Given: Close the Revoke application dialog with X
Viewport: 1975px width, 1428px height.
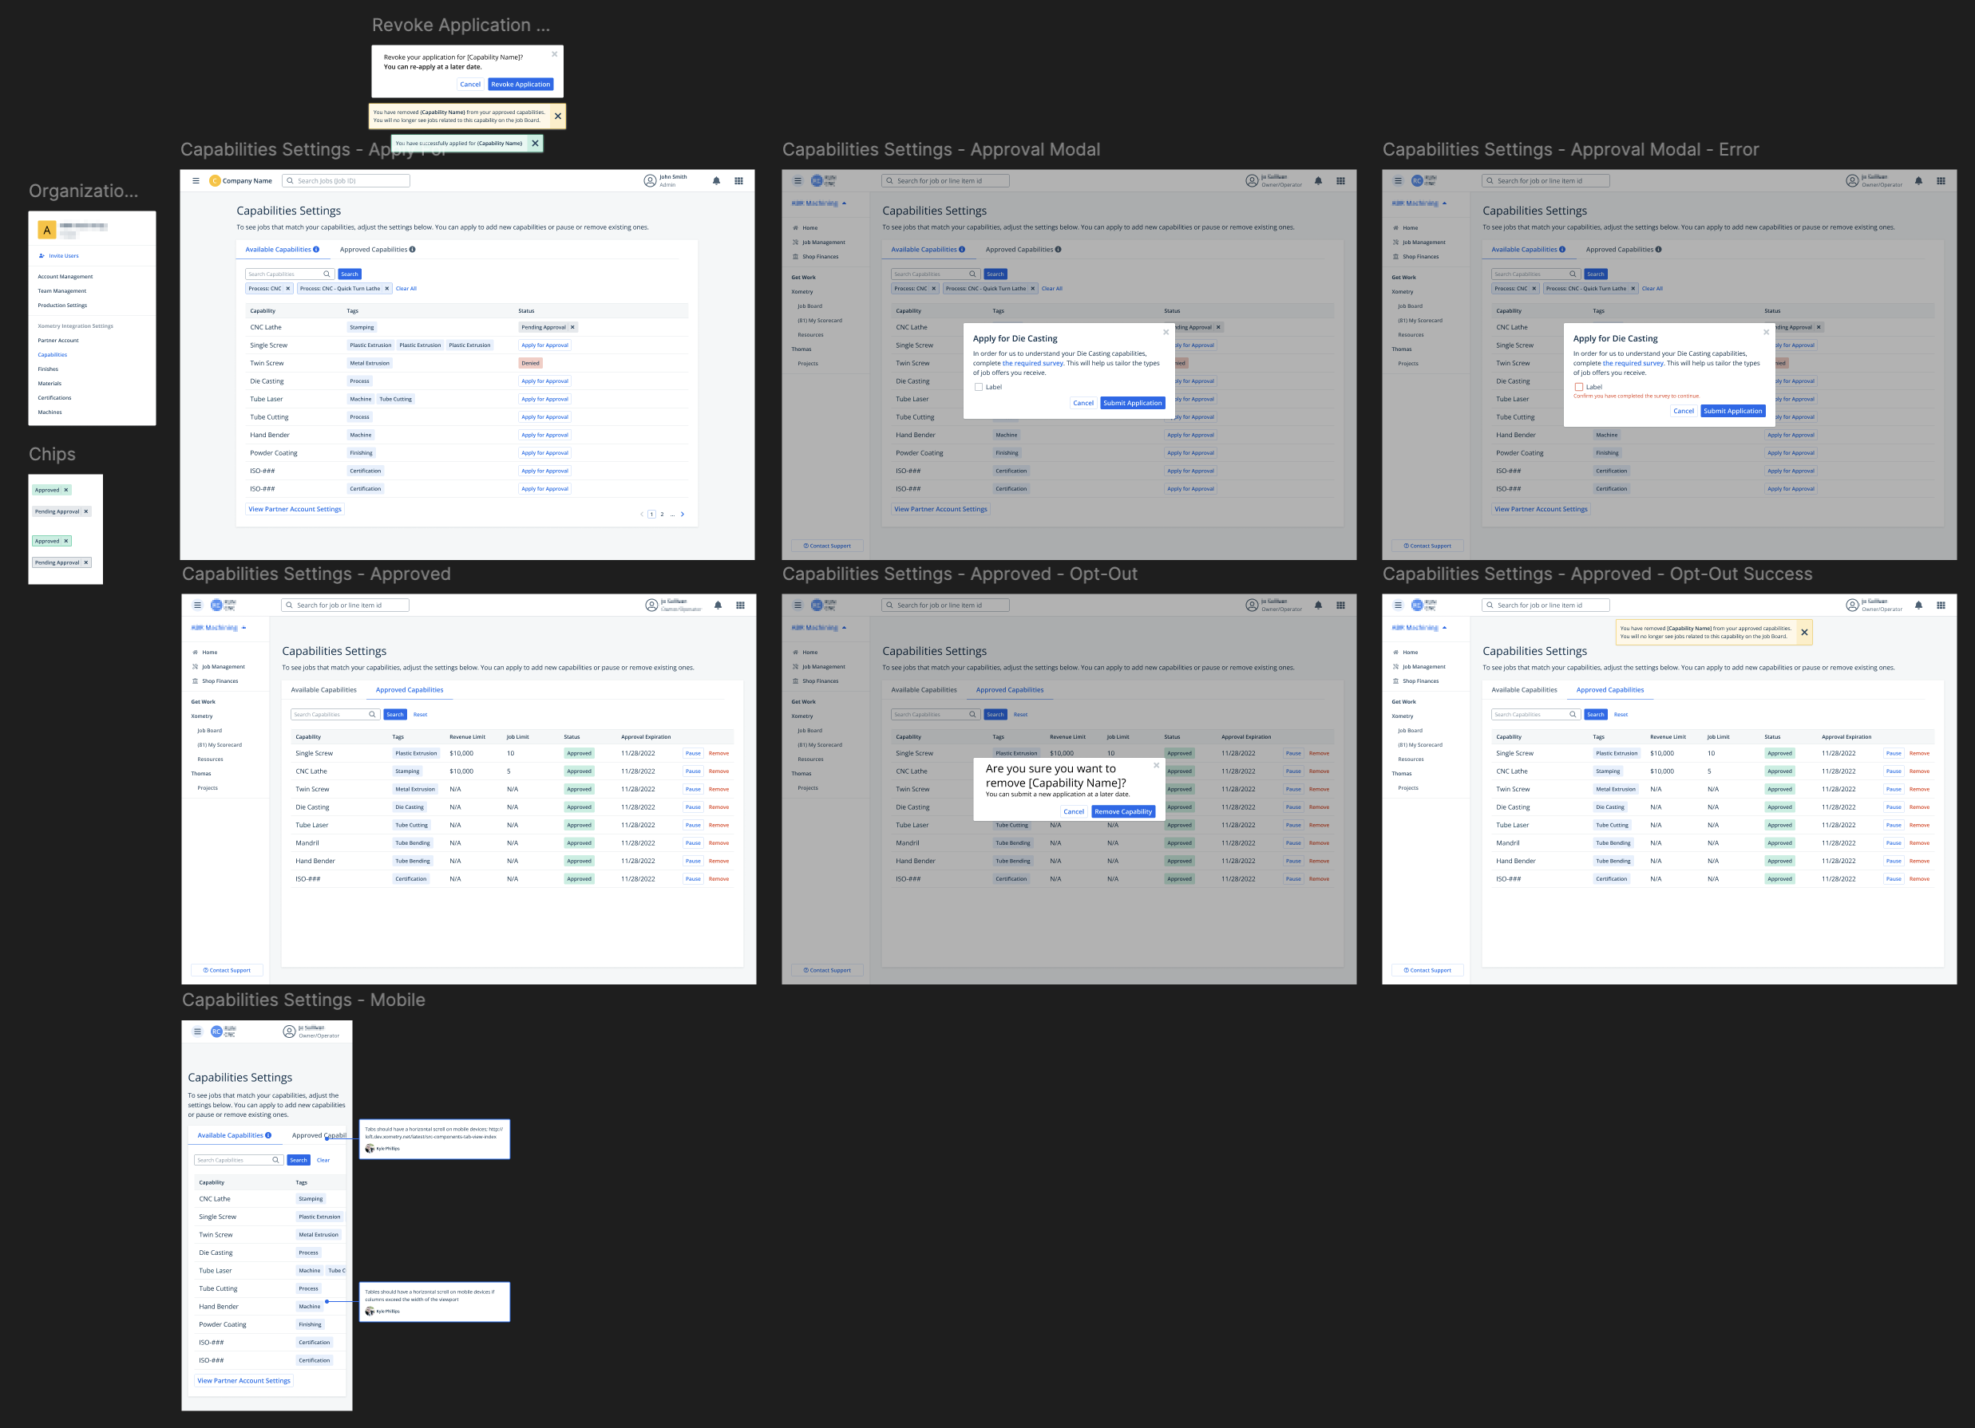Looking at the screenshot, I should tap(554, 54).
